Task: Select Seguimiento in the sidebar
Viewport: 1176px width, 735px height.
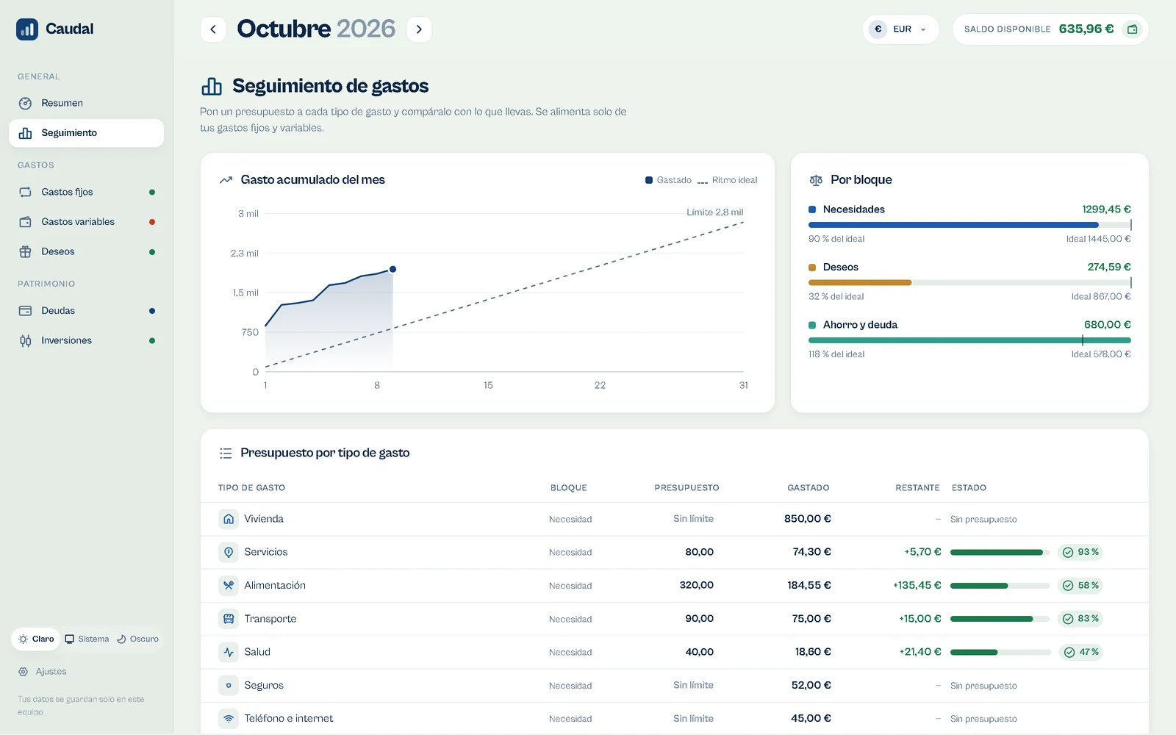Action: coord(86,133)
